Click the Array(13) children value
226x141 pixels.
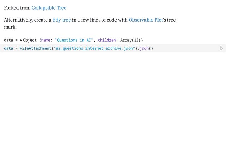130,40
